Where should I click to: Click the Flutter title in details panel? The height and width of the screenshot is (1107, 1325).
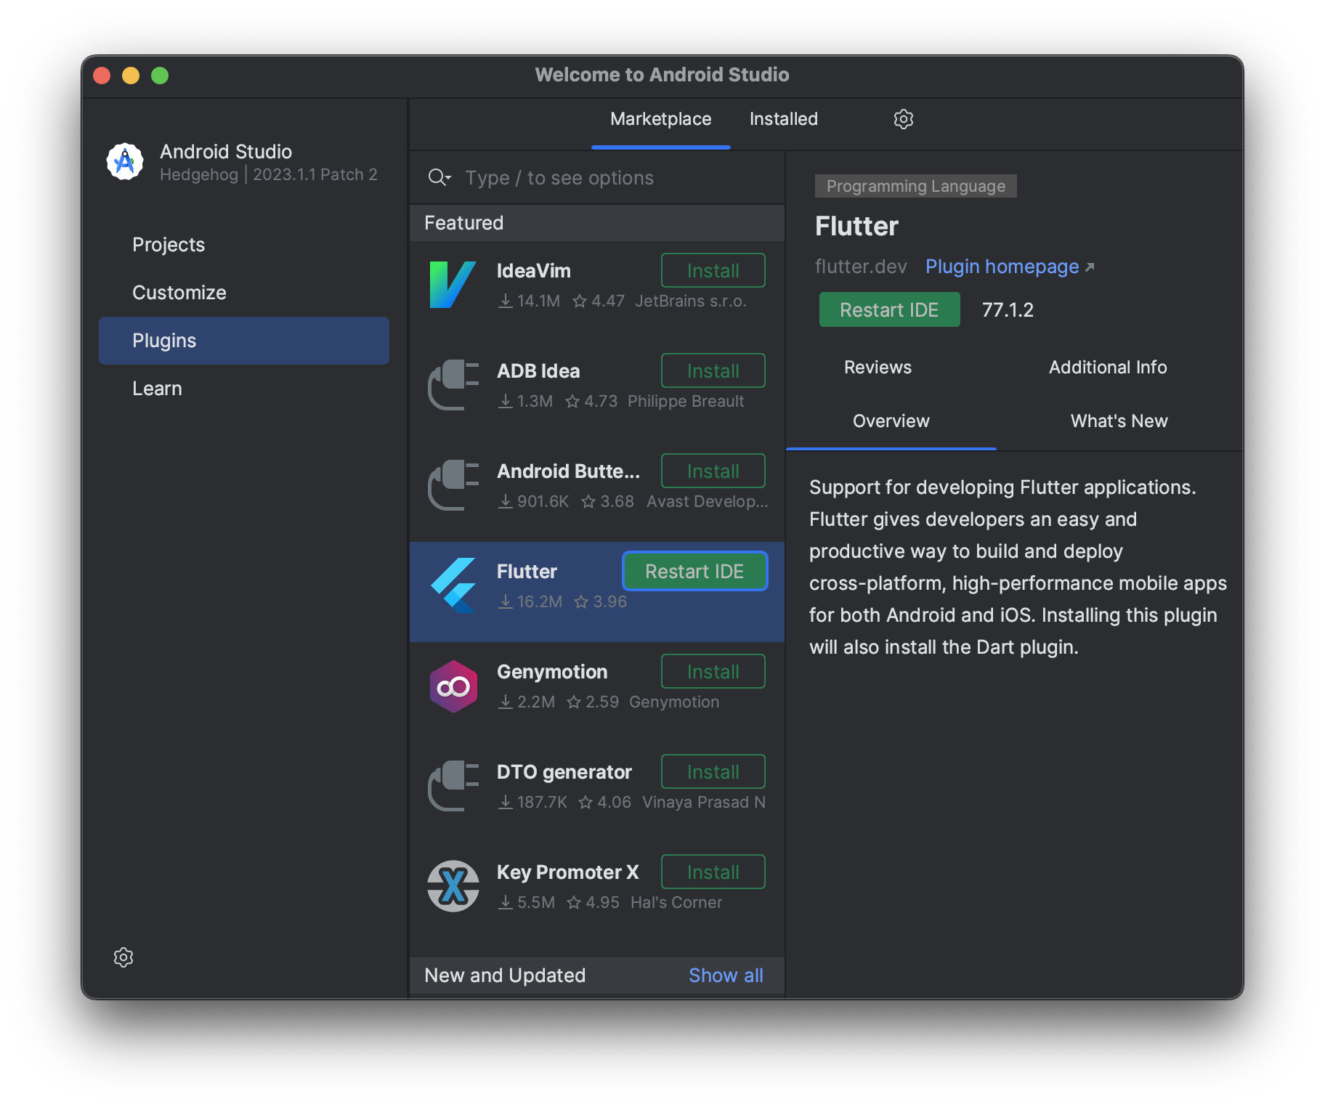[x=857, y=227]
